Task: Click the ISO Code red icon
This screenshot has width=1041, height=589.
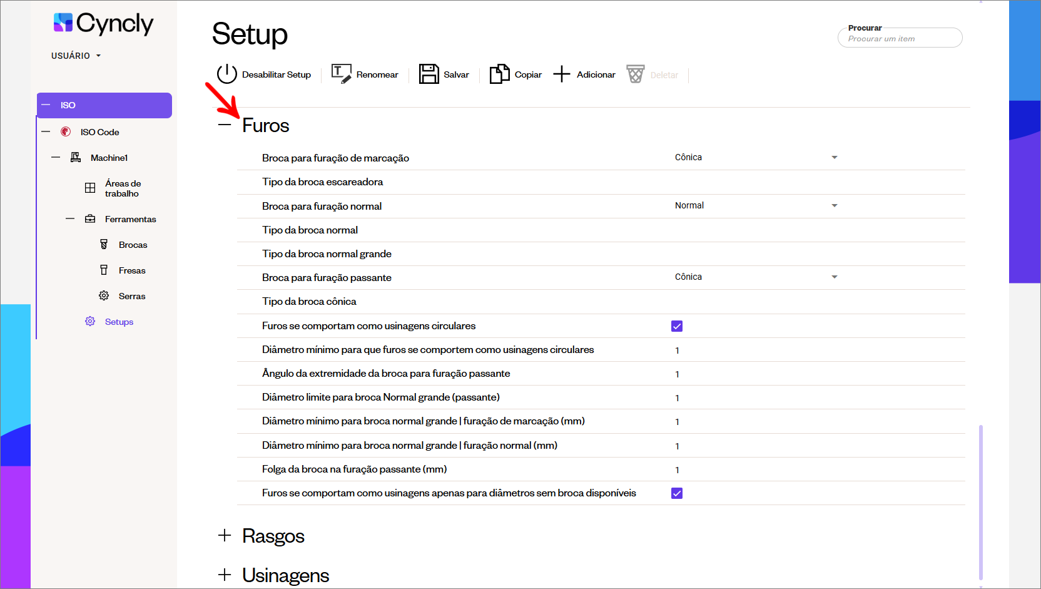Action: click(66, 131)
